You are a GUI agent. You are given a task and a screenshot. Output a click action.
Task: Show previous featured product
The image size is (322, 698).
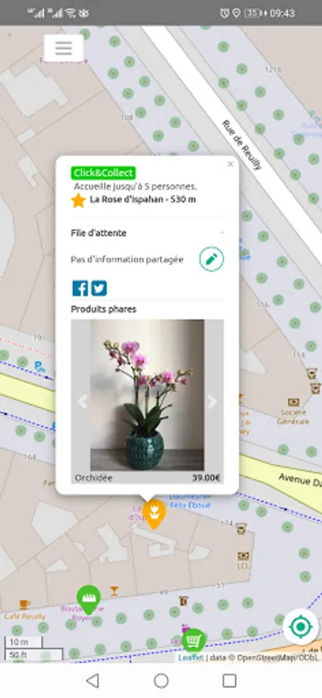point(82,402)
